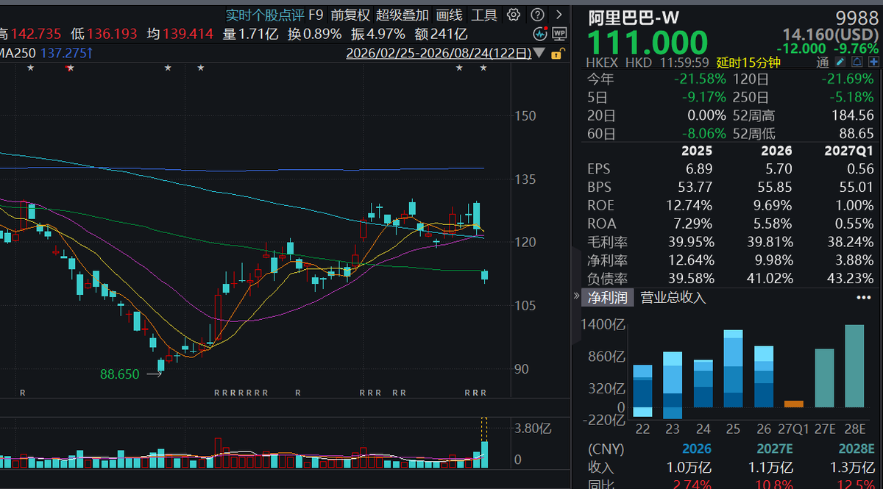Click the 通 Stock Connect marker
Viewport: 883px width, 489px height.
pos(823,63)
